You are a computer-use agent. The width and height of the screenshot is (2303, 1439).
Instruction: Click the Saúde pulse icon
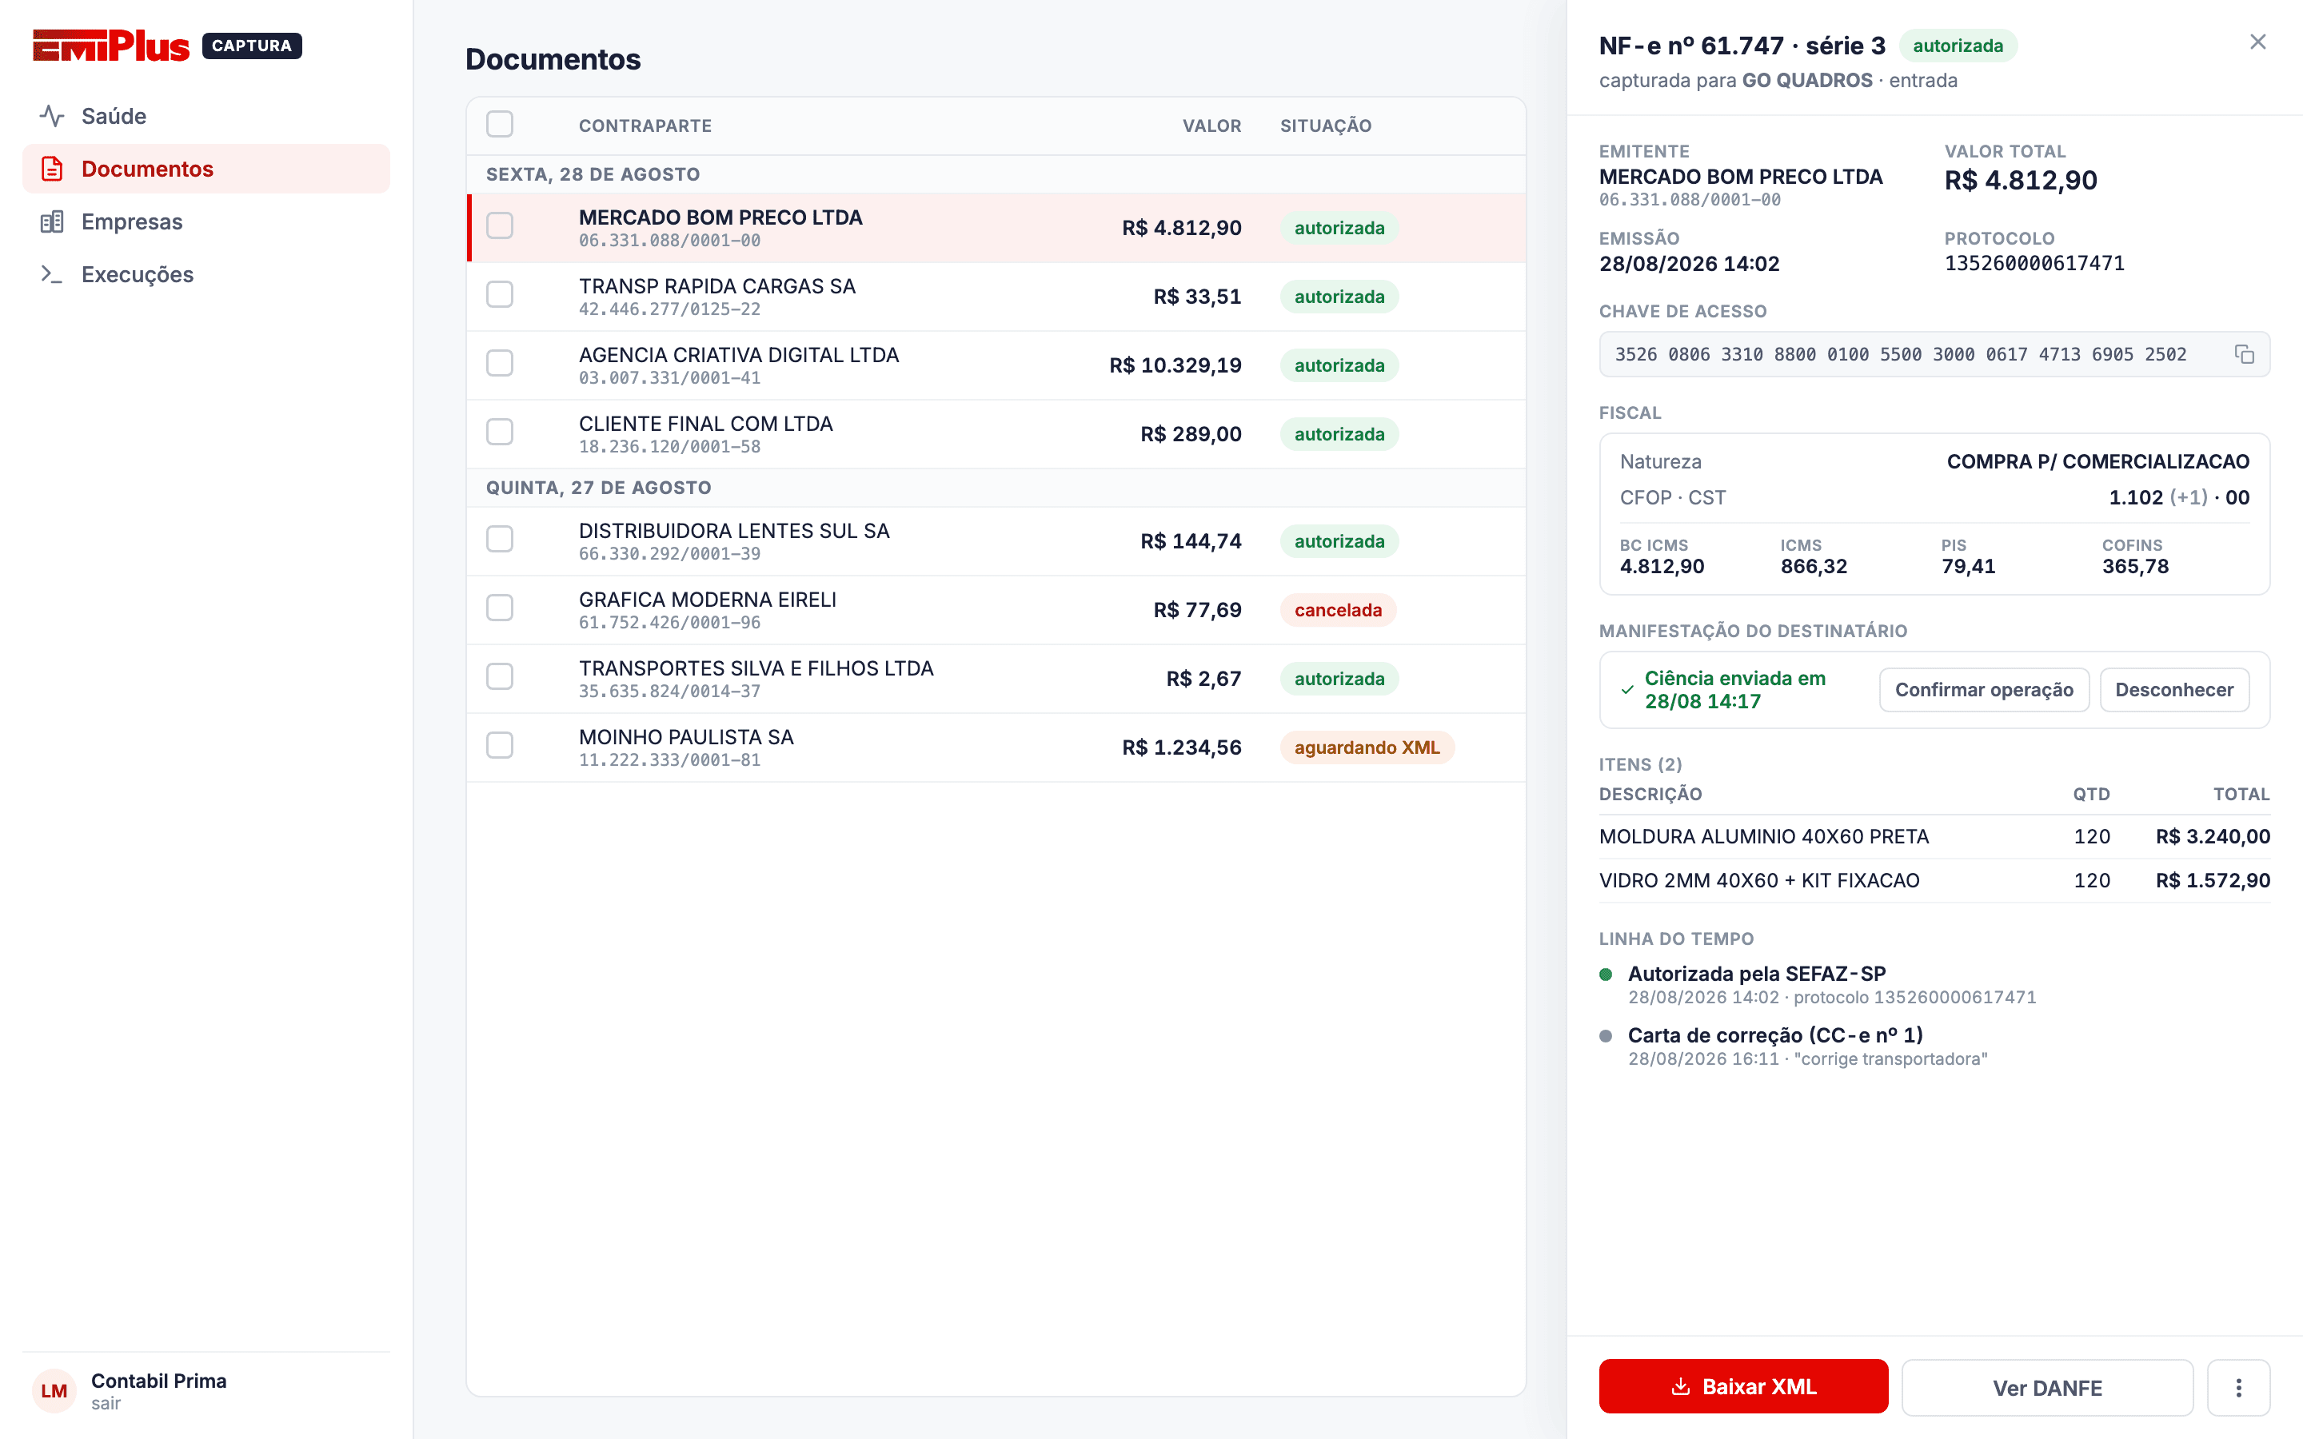tap(51, 116)
